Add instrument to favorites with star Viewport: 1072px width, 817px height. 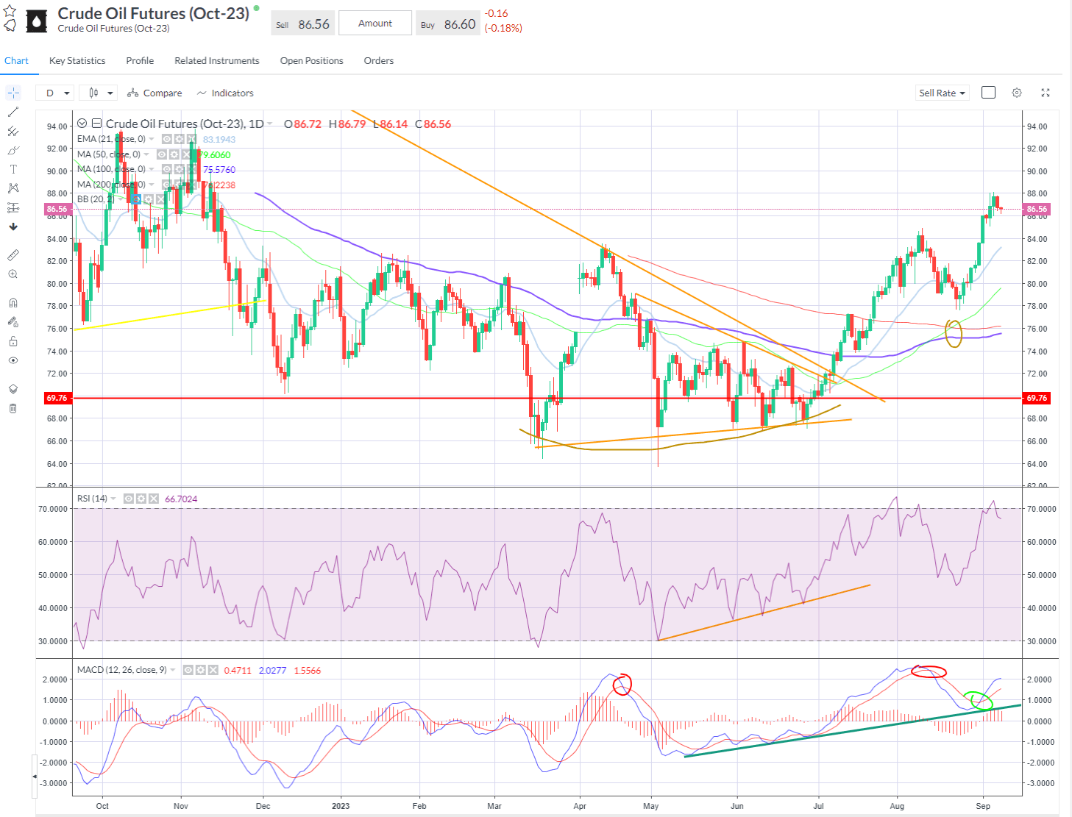tap(10, 11)
